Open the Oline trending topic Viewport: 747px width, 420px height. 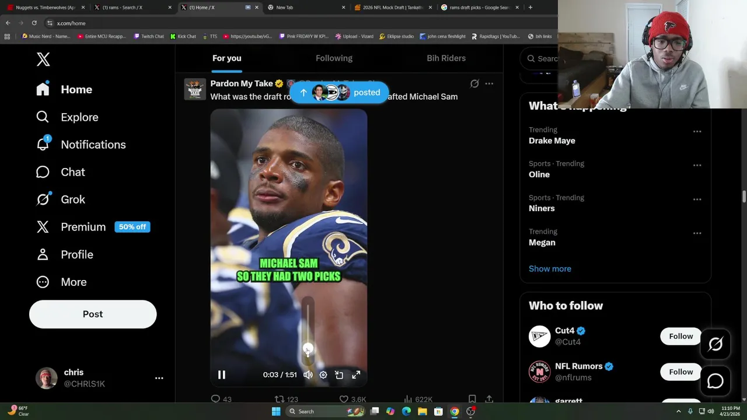point(539,174)
